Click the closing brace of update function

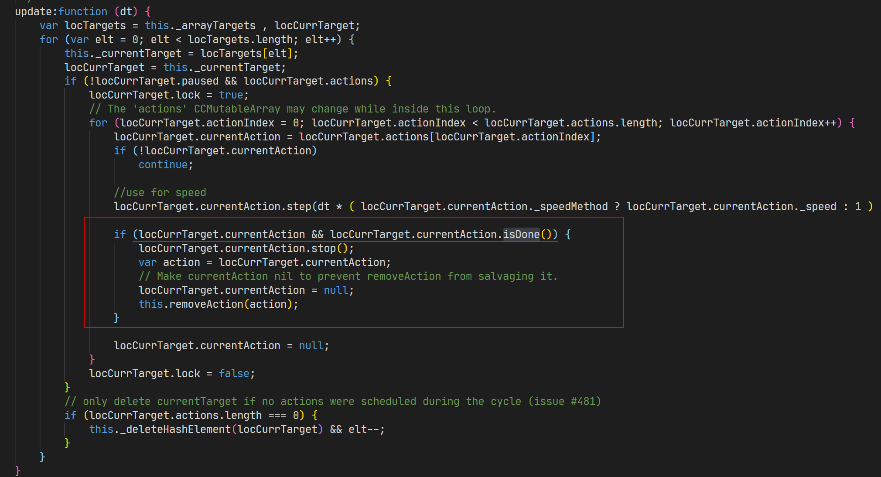pyautogui.click(x=17, y=470)
